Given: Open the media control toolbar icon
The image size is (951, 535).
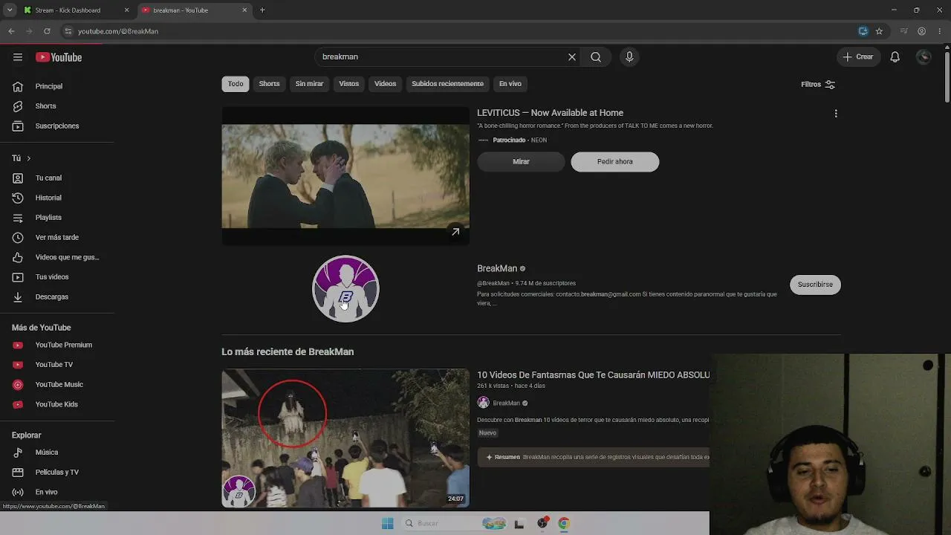Looking at the screenshot, I should [903, 31].
